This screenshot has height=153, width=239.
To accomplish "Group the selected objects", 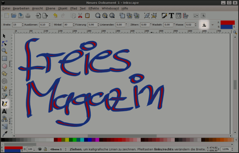I will (x=147, y=16).
